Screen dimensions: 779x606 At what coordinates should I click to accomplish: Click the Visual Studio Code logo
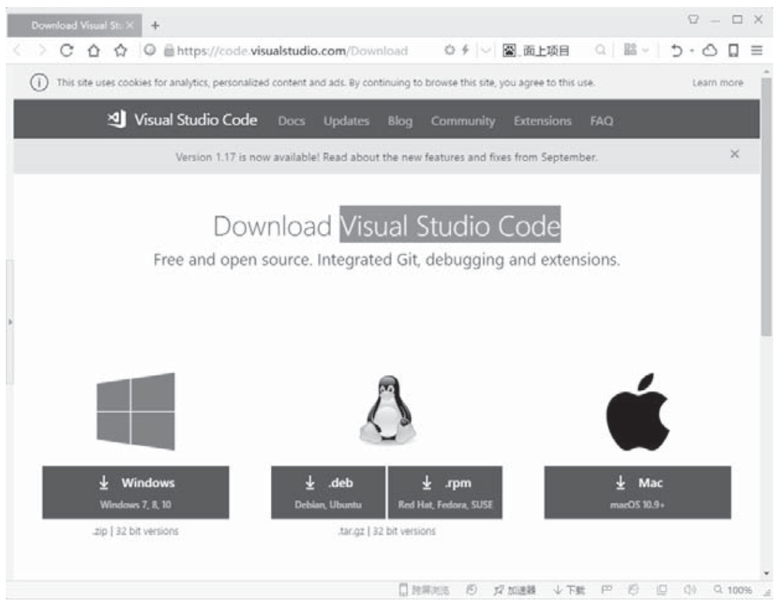[x=182, y=120]
